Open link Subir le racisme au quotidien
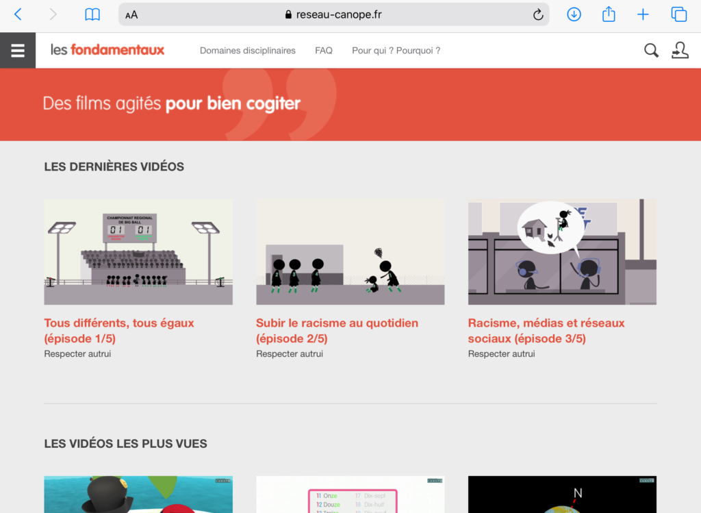This screenshot has height=513, width=701. (x=337, y=331)
